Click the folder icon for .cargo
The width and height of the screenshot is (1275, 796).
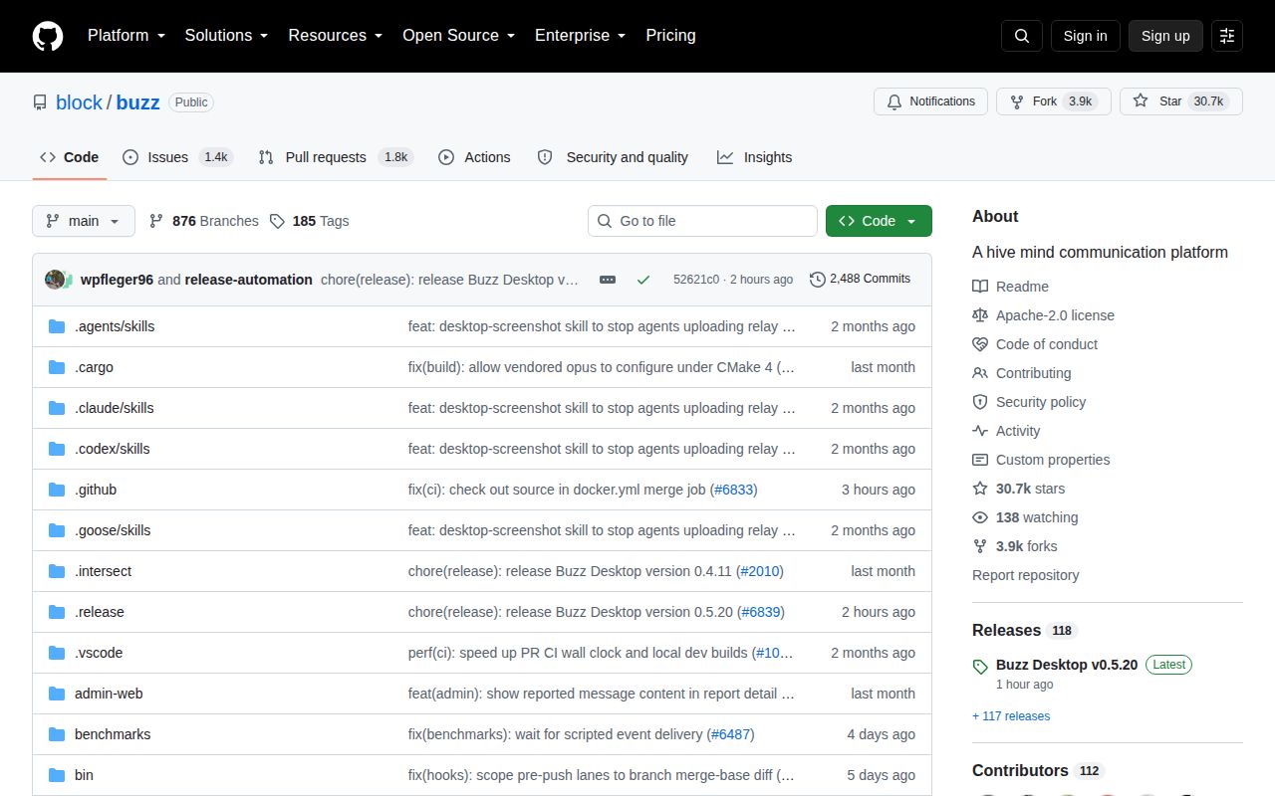click(x=57, y=367)
